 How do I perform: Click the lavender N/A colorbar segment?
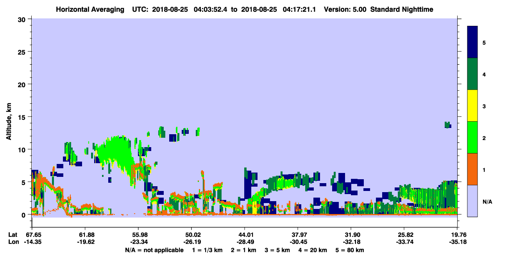[472, 201]
